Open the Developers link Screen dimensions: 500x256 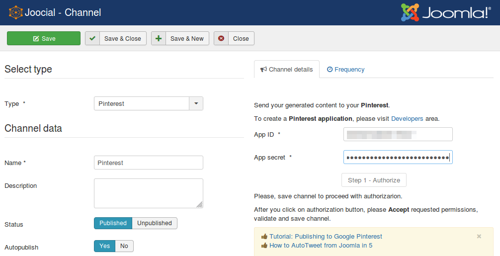click(x=407, y=119)
